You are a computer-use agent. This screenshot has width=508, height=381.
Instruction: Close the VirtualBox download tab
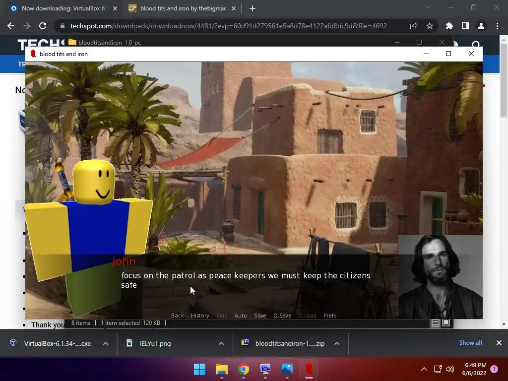tap(115, 9)
